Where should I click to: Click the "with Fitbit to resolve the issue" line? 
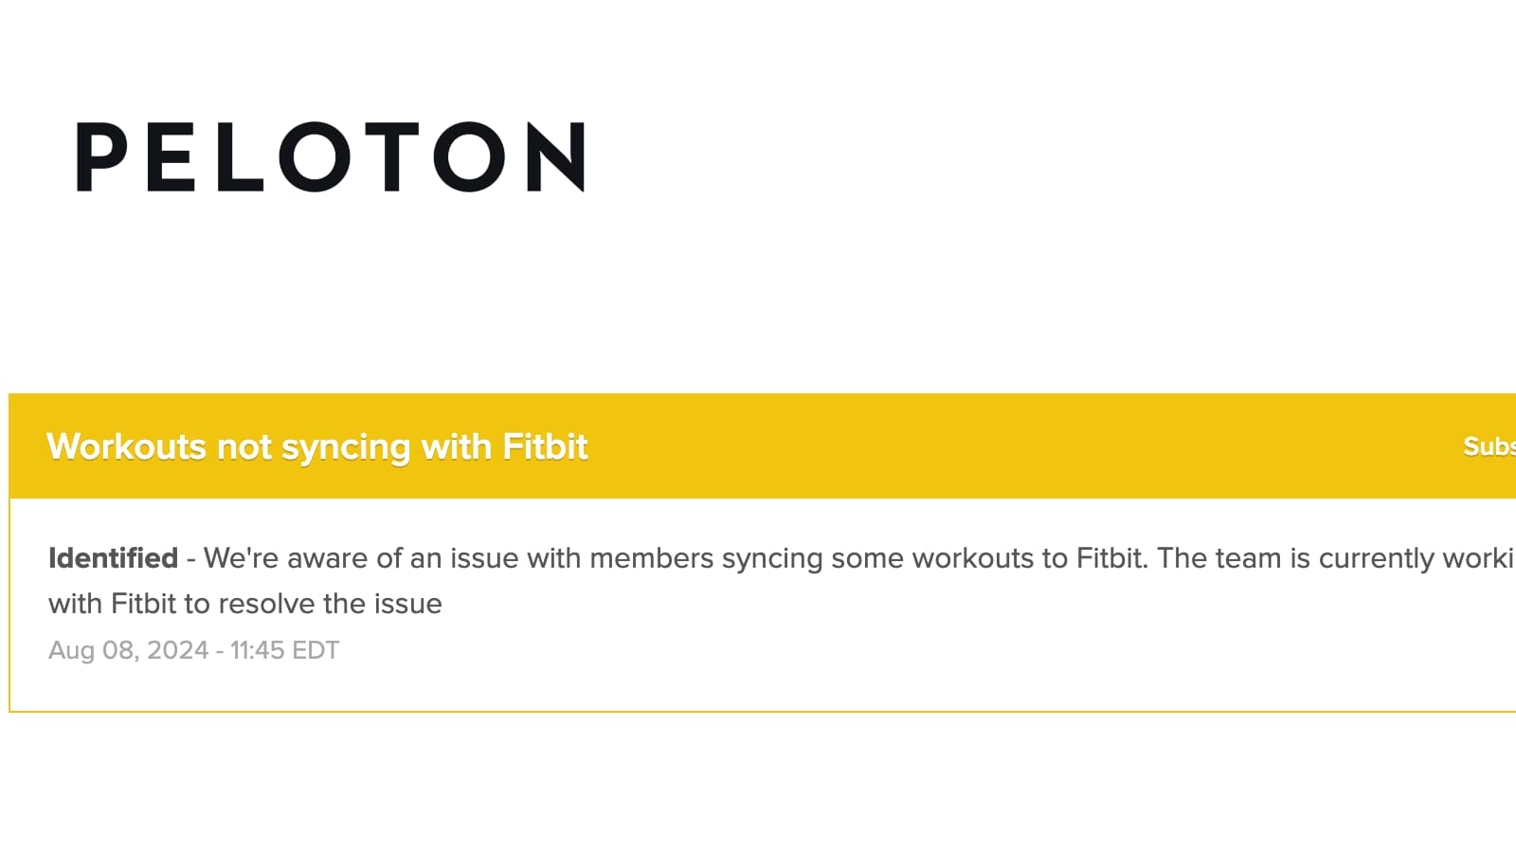pyautogui.click(x=245, y=604)
